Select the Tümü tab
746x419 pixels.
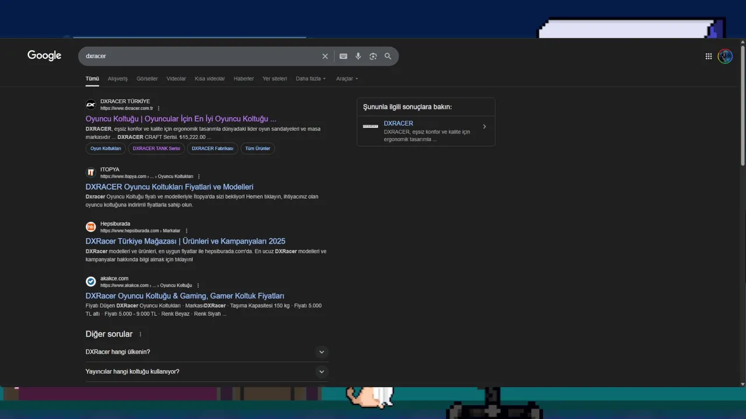tap(92, 79)
